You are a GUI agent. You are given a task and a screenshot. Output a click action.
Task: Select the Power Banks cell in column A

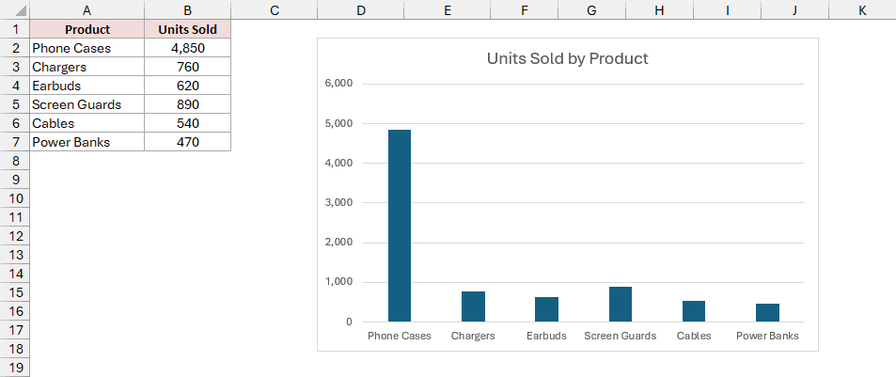86,142
